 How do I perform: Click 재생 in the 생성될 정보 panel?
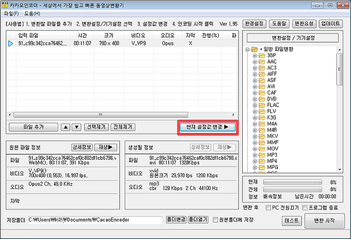(224, 147)
